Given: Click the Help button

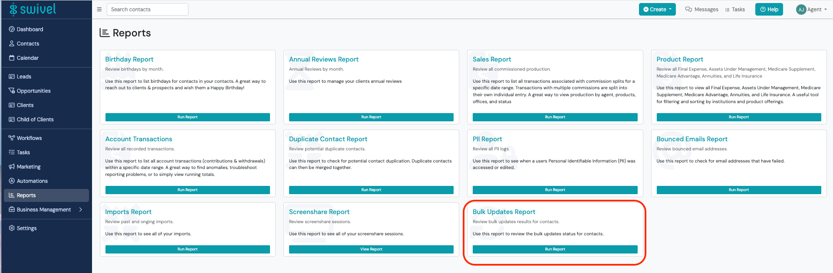Looking at the screenshot, I should point(769,10).
